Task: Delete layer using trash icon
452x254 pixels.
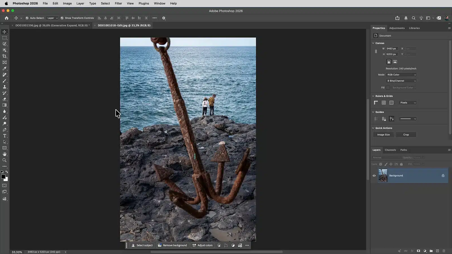Action: click(444, 251)
